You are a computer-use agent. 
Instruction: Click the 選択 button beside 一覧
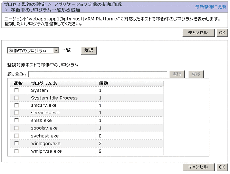tap(89, 50)
